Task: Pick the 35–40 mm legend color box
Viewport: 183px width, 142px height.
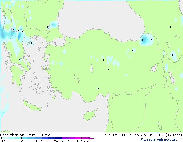Action: (x=72, y=138)
